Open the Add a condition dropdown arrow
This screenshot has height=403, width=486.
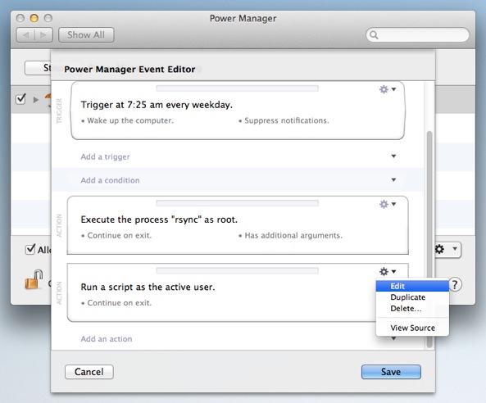[x=393, y=179]
